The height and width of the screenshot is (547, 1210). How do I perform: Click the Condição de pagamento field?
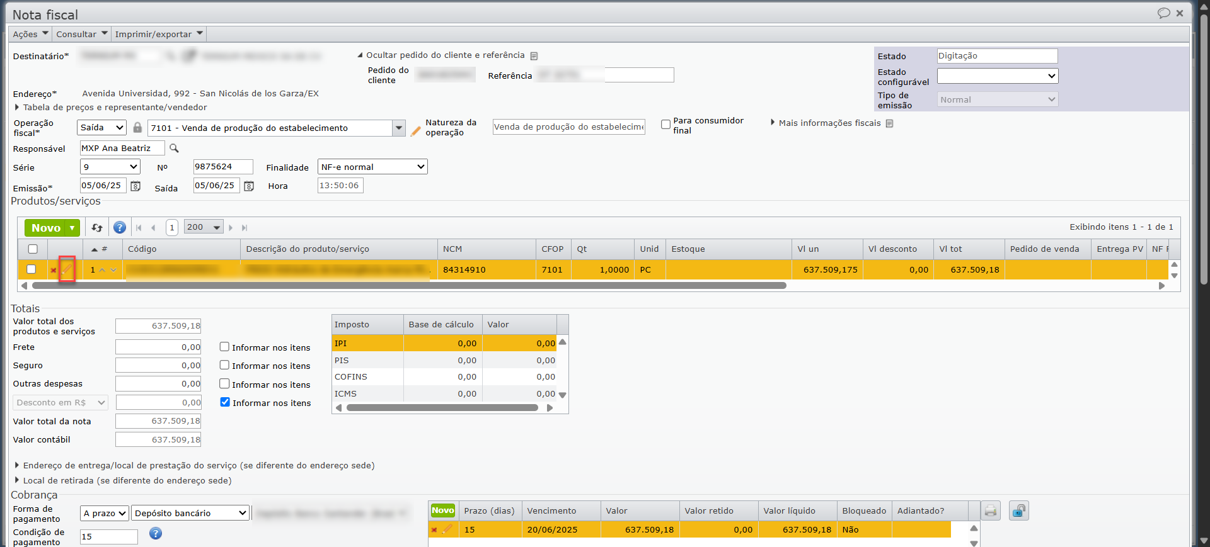pyautogui.click(x=109, y=537)
